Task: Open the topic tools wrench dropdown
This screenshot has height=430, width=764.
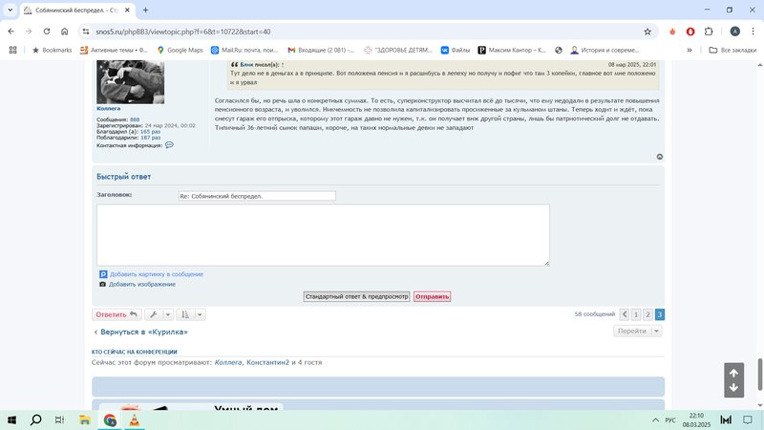Action: (x=159, y=314)
